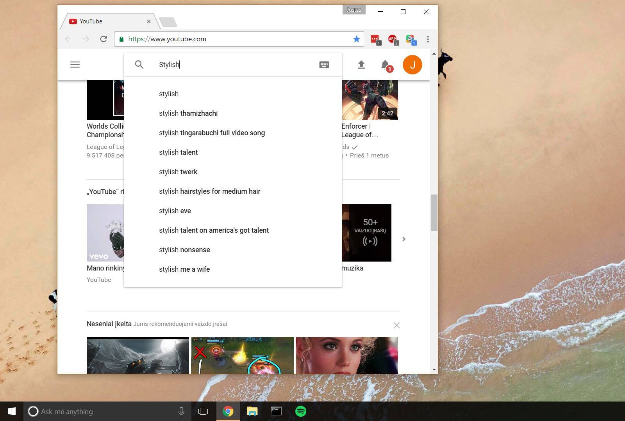The width and height of the screenshot is (625, 421).
Task: Close the YouTube tab
Action: [149, 21]
